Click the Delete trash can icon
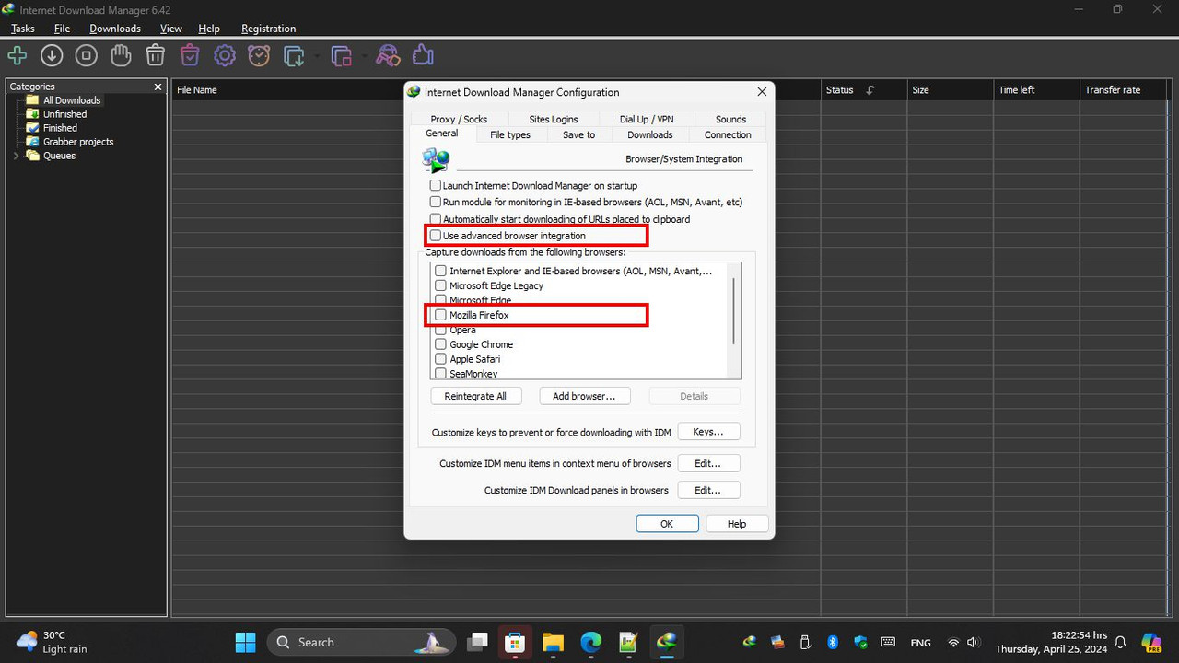1179x663 pixels. pos(156,56)
